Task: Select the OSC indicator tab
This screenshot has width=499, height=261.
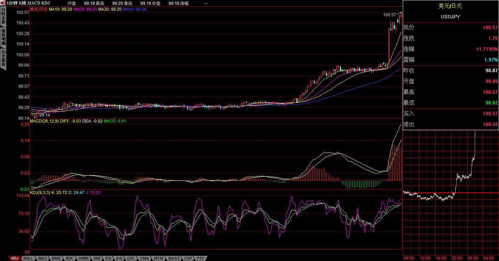Action: click(x=131, y=259)
